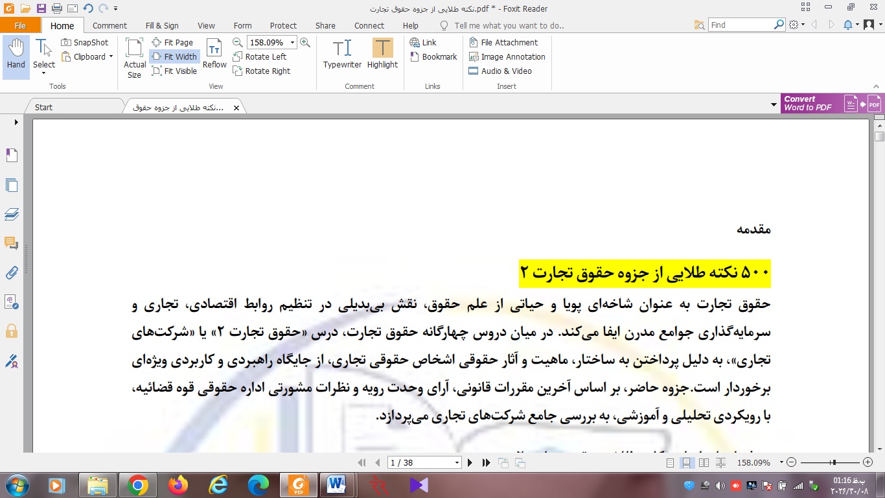Click the Find search field
The width and height of the screenshot is (885, 498).
click(741, 25)
